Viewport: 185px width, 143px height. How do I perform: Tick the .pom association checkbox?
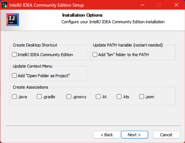point(142,97)
